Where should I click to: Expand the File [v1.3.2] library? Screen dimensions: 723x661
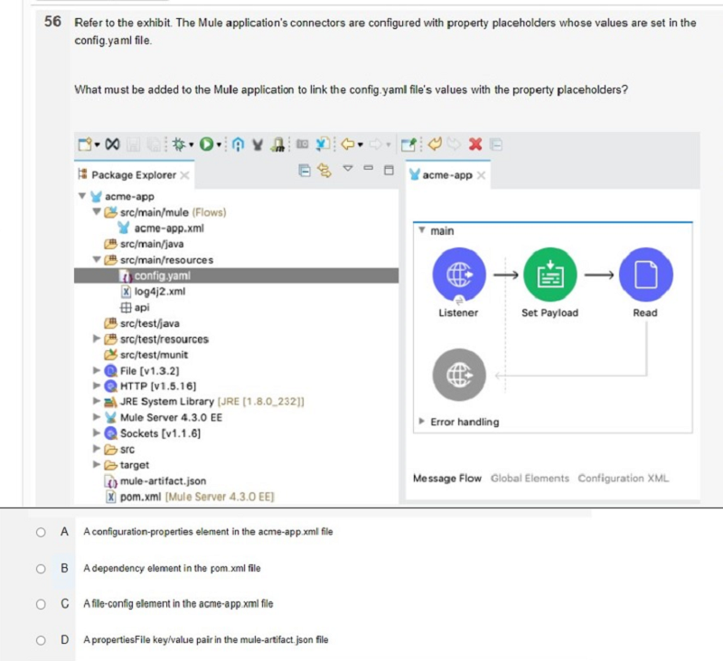pyautogui.click(x=97, y=370)
